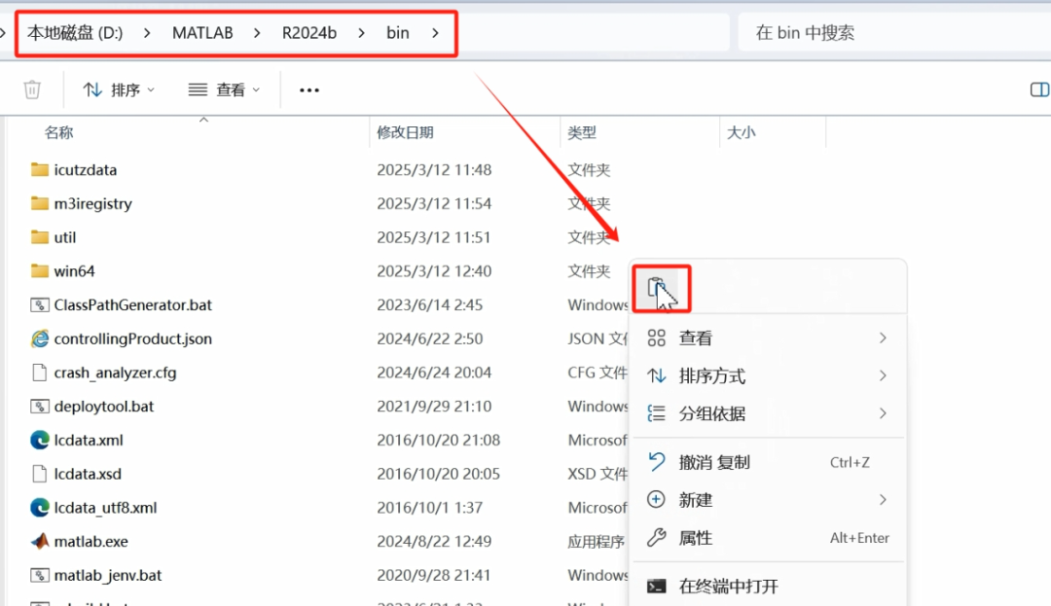Select the win64 folder icon
The image size is (1051, 606).
pos(40,270)
